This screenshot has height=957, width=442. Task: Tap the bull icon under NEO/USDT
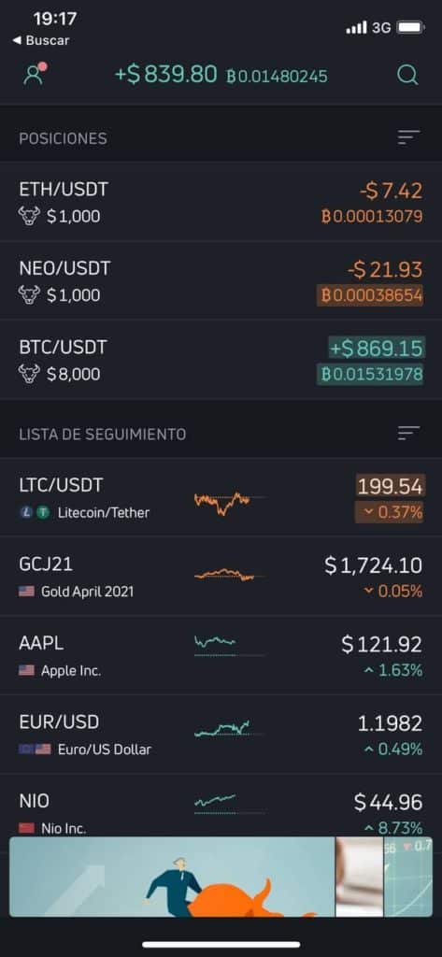tap(29, 295)
